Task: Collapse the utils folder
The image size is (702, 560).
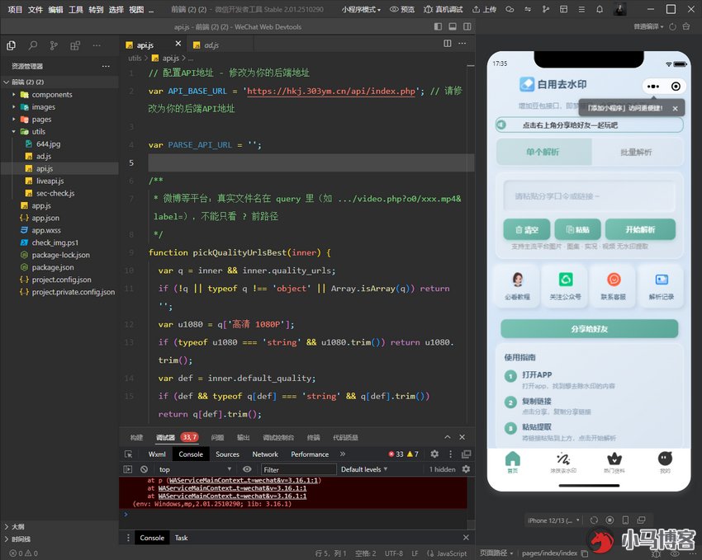Action: (x=13, y=131)
